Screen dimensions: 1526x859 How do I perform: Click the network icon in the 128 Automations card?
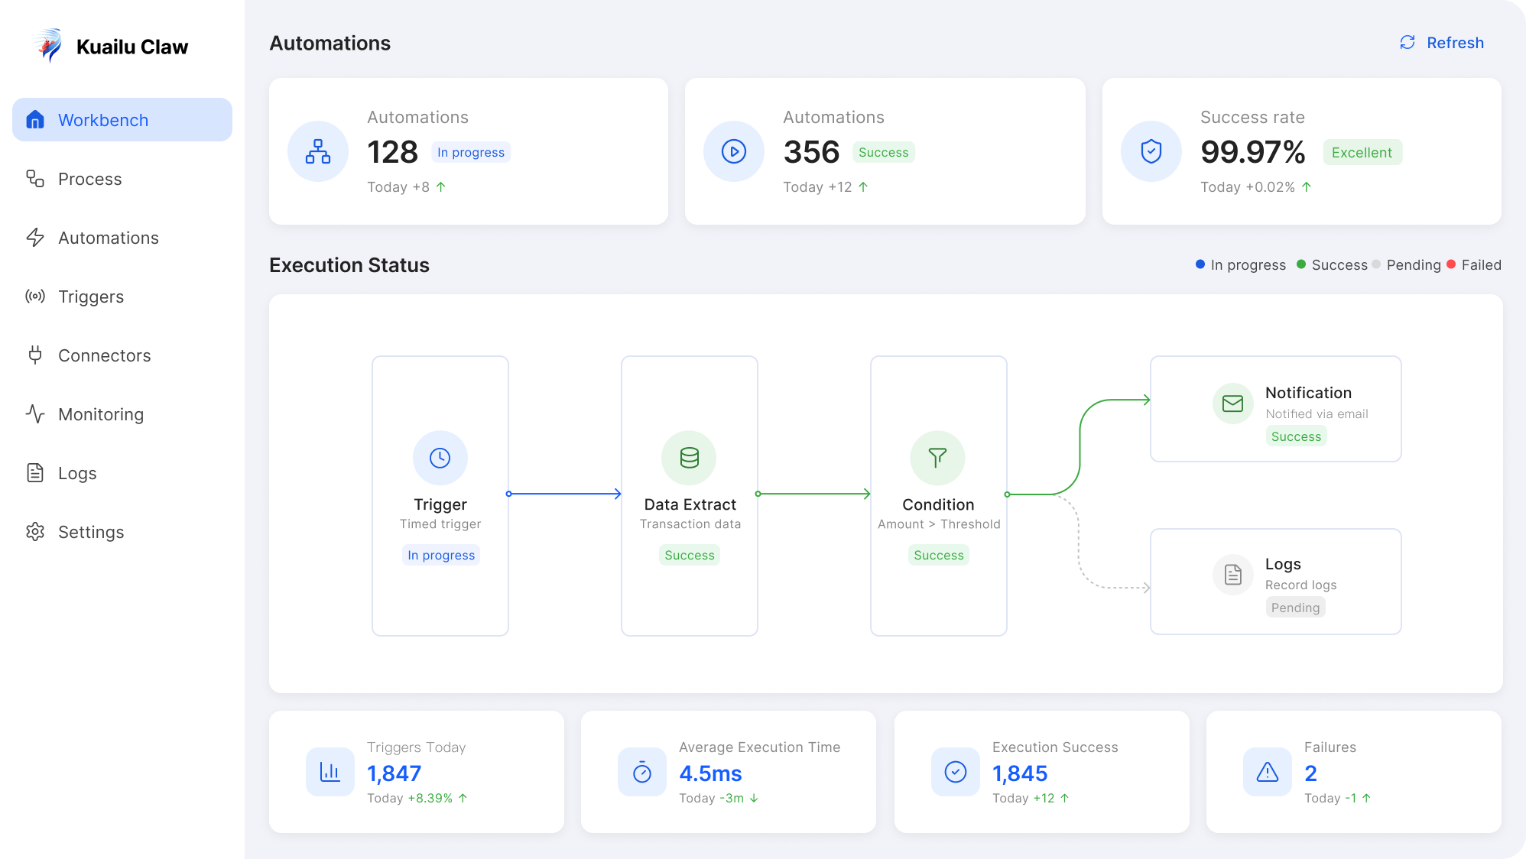click(x=318, y=151)
